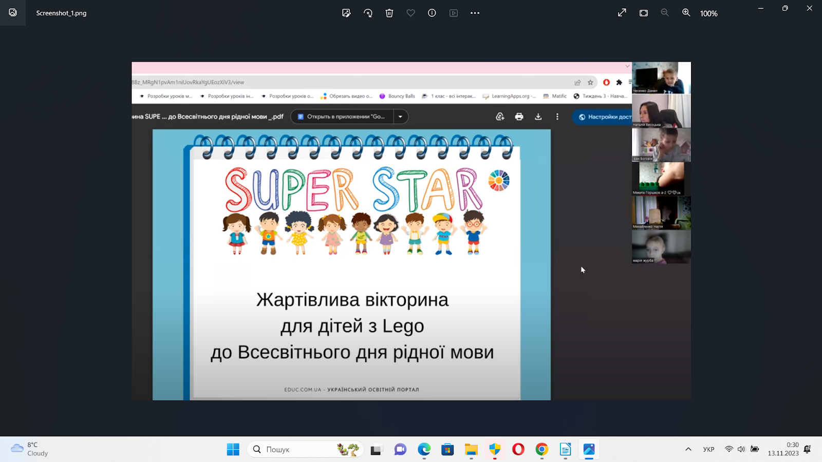Launch Opera browser from taskbar

click(x=518, y=449)
